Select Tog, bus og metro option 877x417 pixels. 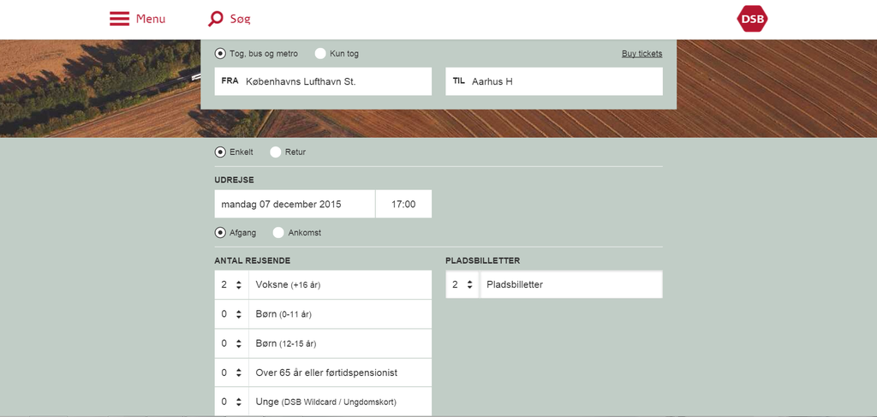(220, 54)
